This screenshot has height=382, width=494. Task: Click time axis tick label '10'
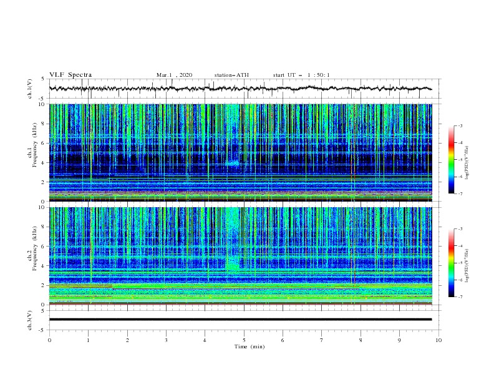pyautogui.click(x=438, y=340)
